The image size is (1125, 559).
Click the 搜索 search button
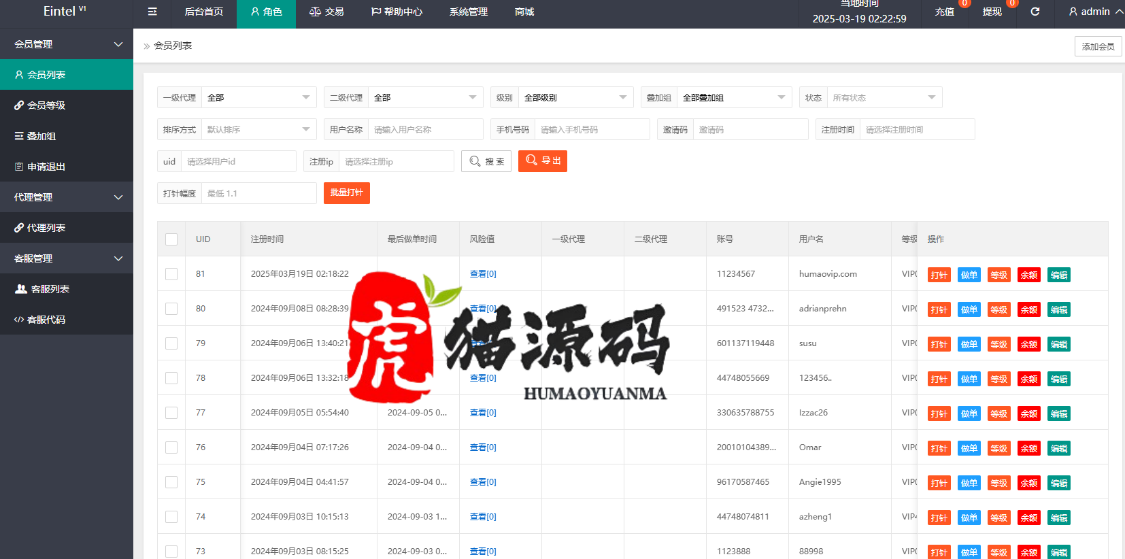[x=486, y=161]
